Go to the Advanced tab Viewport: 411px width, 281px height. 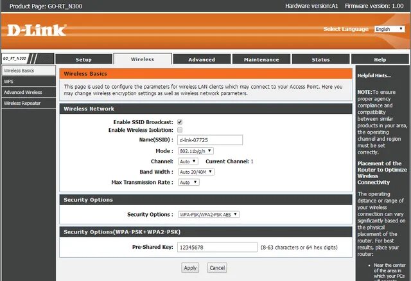(x=202, y=59)
